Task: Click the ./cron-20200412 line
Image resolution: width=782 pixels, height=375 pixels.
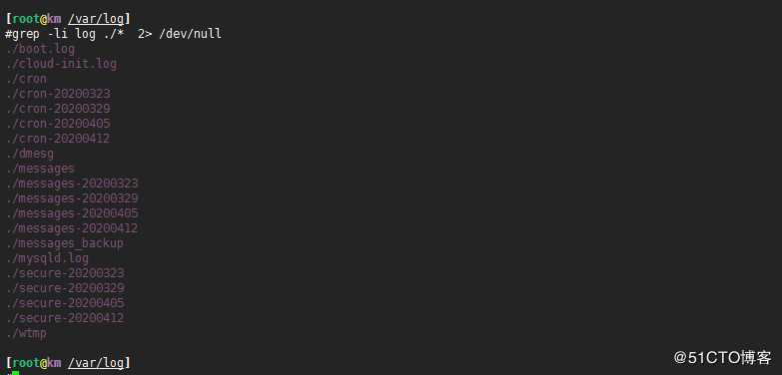Action: click(x=58, y=139)
